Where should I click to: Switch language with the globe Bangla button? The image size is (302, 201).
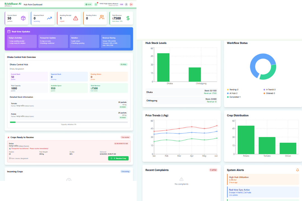click(88, 4)
